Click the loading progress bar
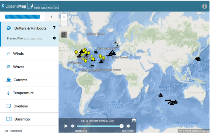This screenshot has width=210, height=134. (22, 17)
